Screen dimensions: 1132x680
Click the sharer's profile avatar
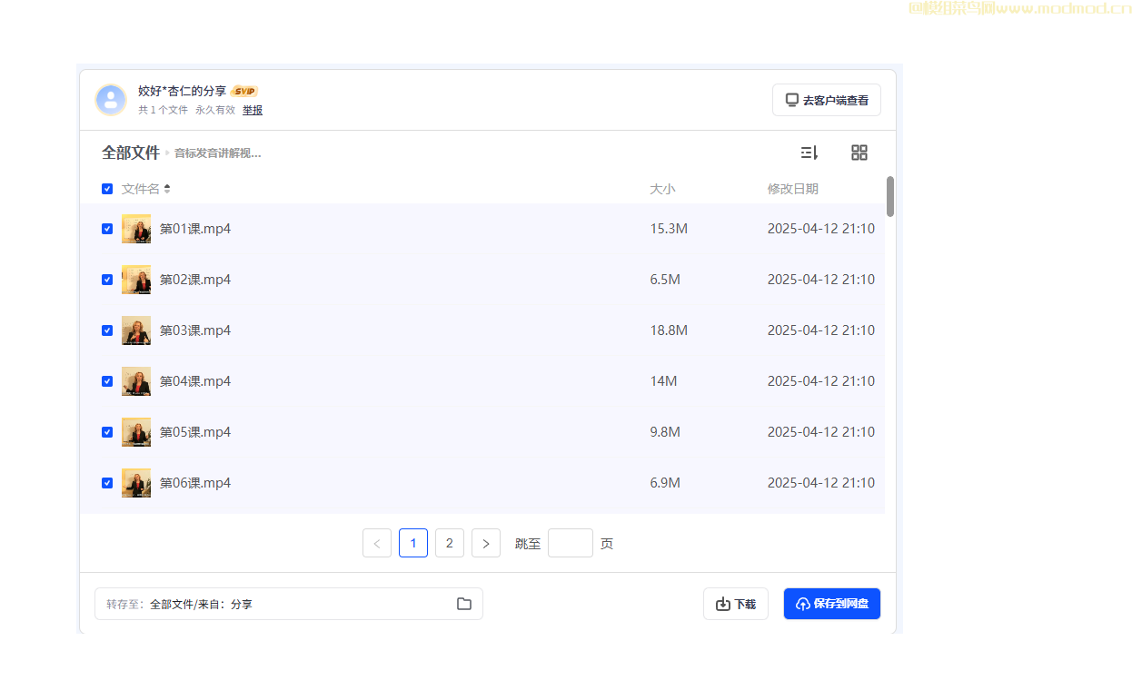[x=111, y=100]
